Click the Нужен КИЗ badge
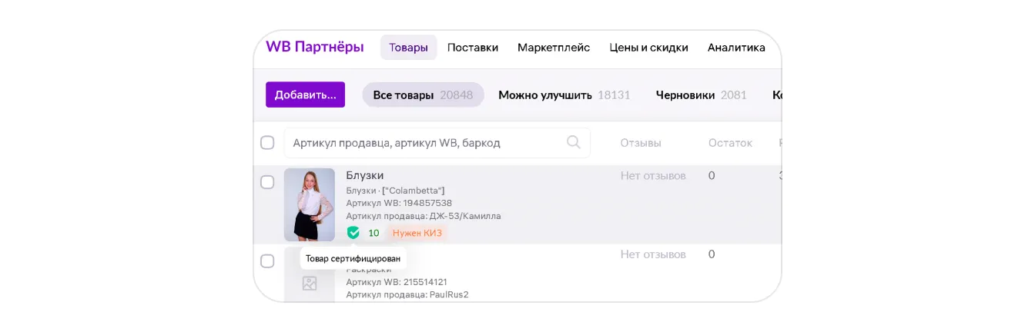 (417, 233)
